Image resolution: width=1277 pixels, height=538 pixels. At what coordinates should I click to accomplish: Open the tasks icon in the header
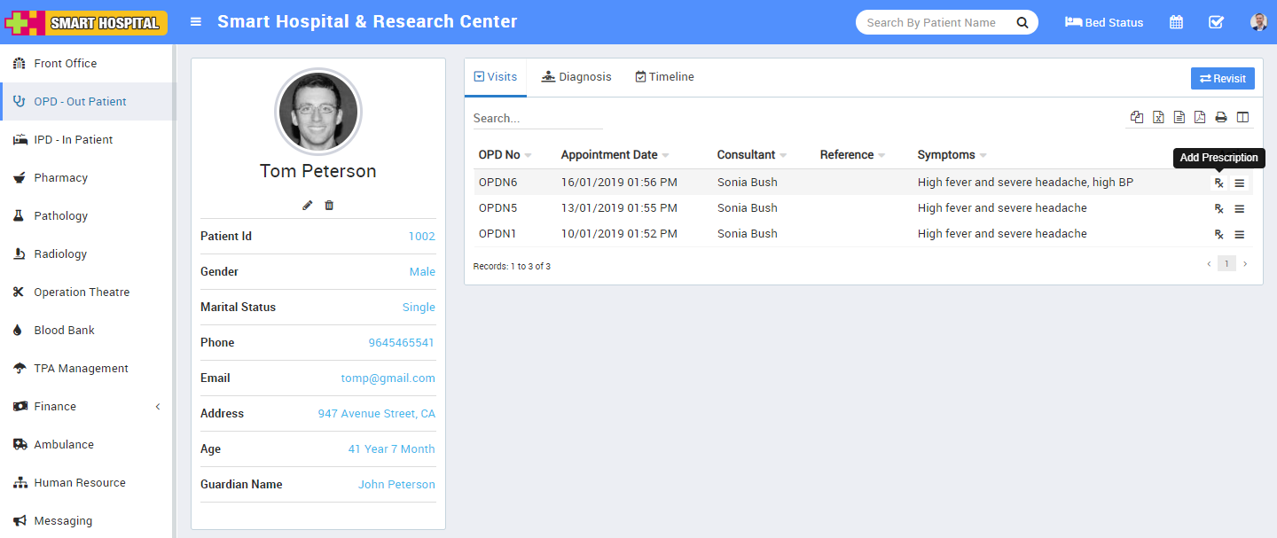coord(1216,21)
